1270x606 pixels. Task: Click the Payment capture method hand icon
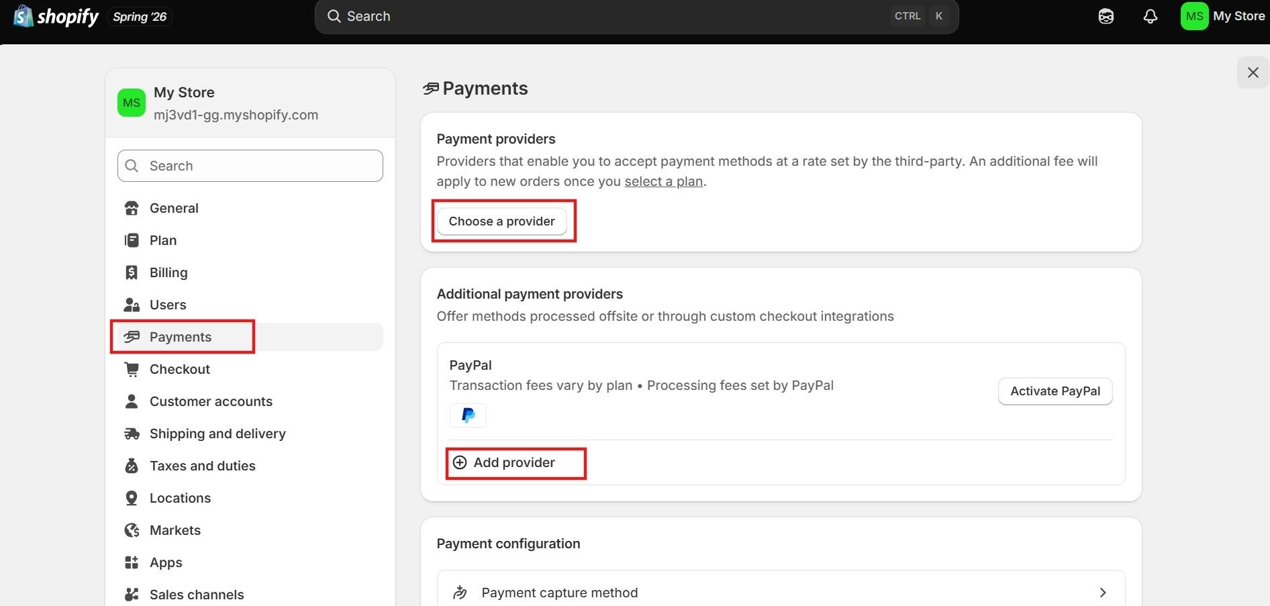click(460, 593)
